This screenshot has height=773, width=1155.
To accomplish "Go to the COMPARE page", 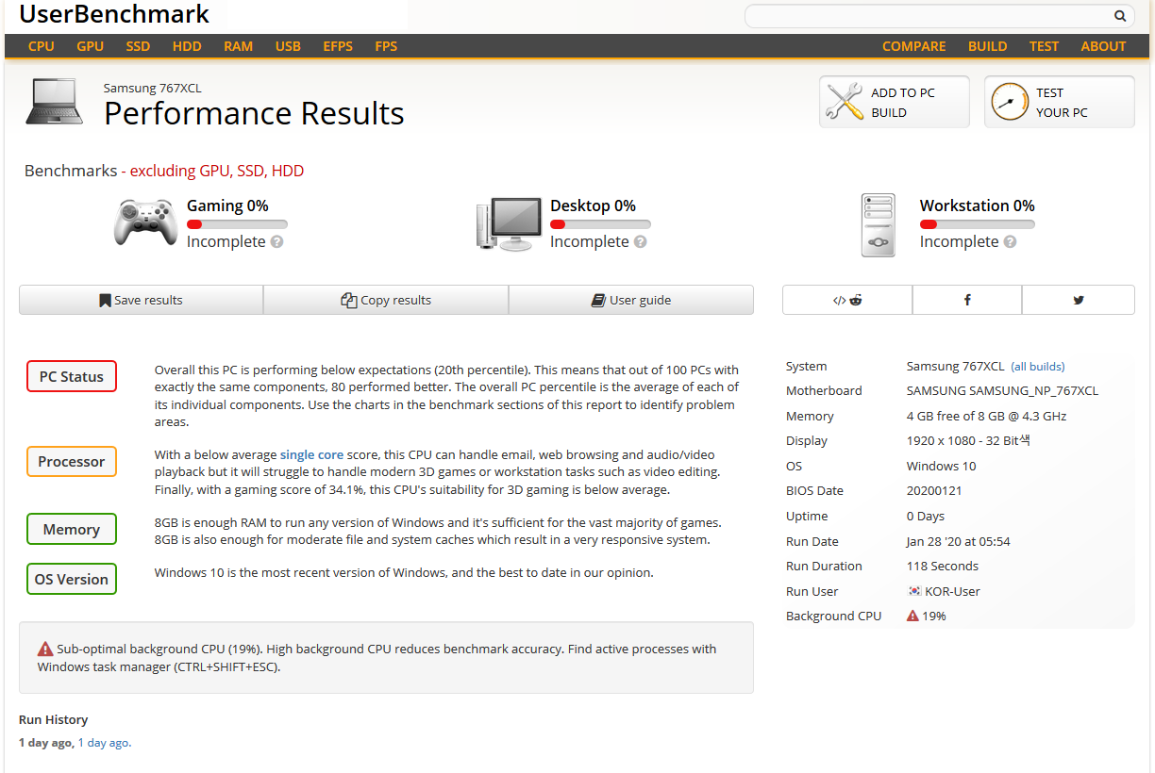I will pos(914,46).
